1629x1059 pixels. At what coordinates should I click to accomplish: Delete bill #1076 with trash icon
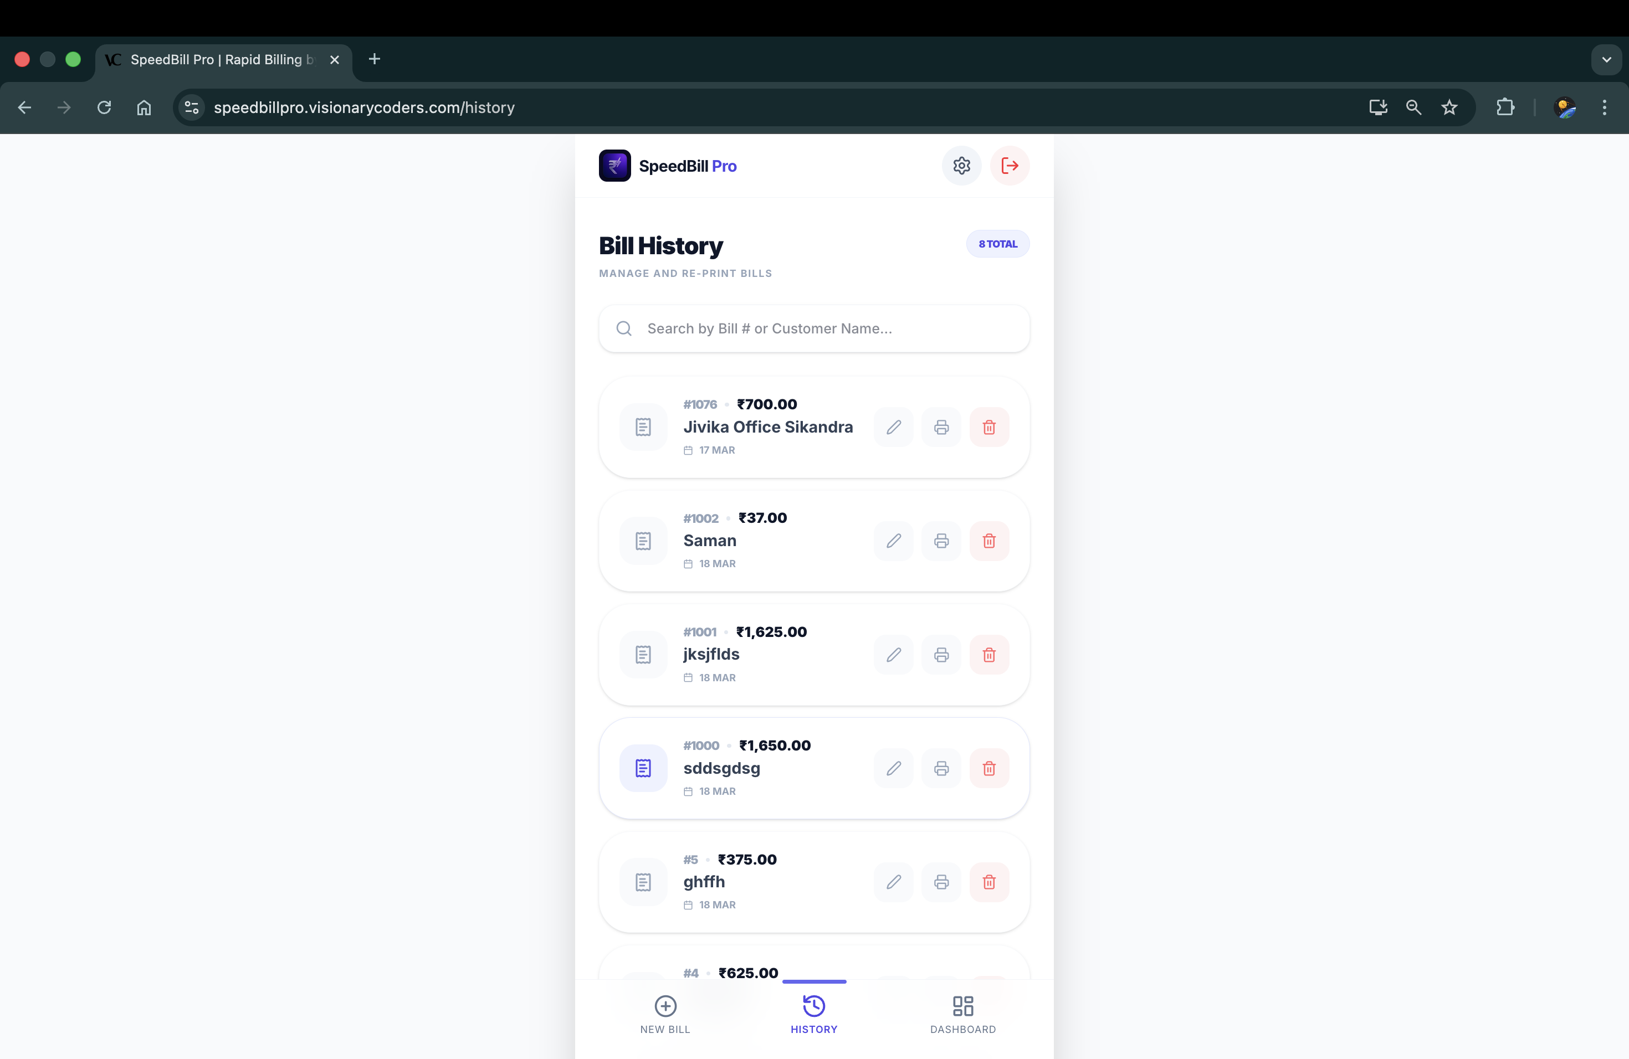(x=989, y=428)
